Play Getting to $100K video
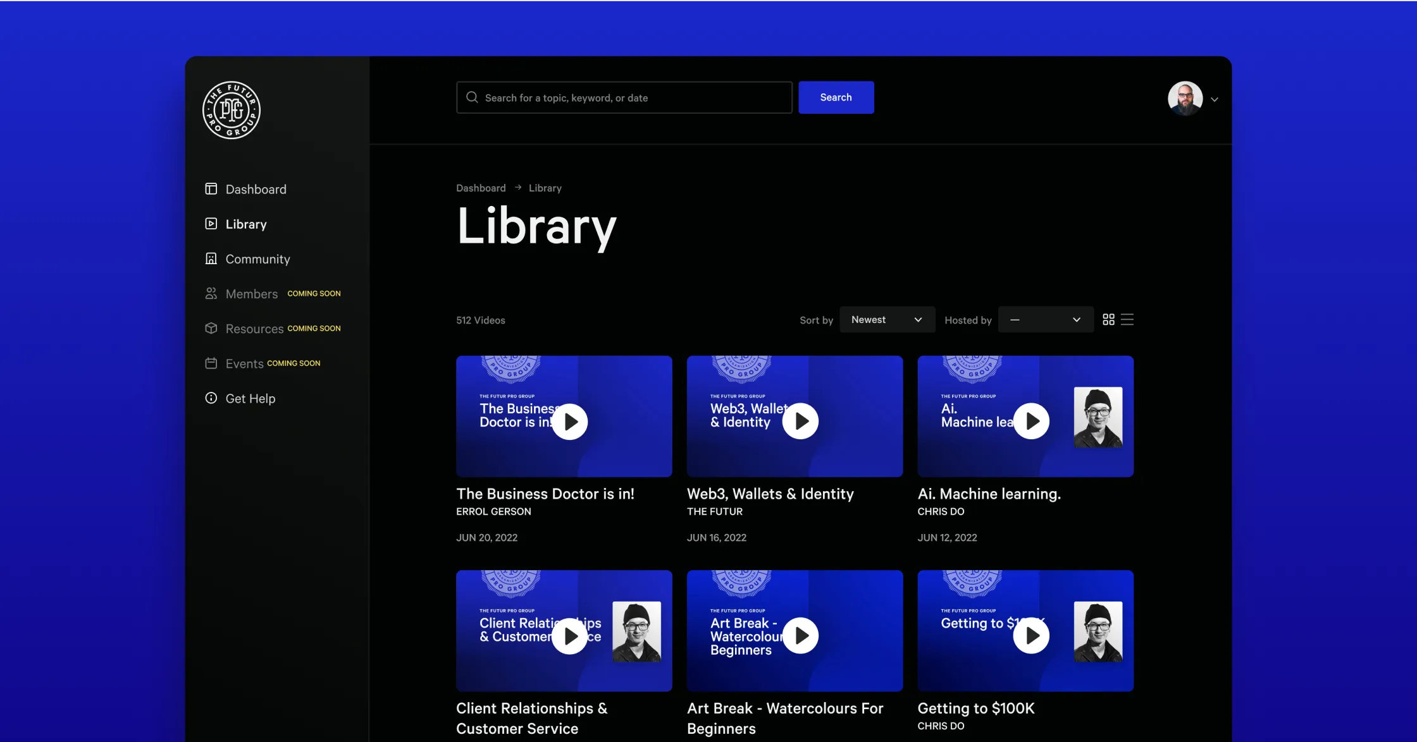1417x742 pixels. [x=1031, y=636]
